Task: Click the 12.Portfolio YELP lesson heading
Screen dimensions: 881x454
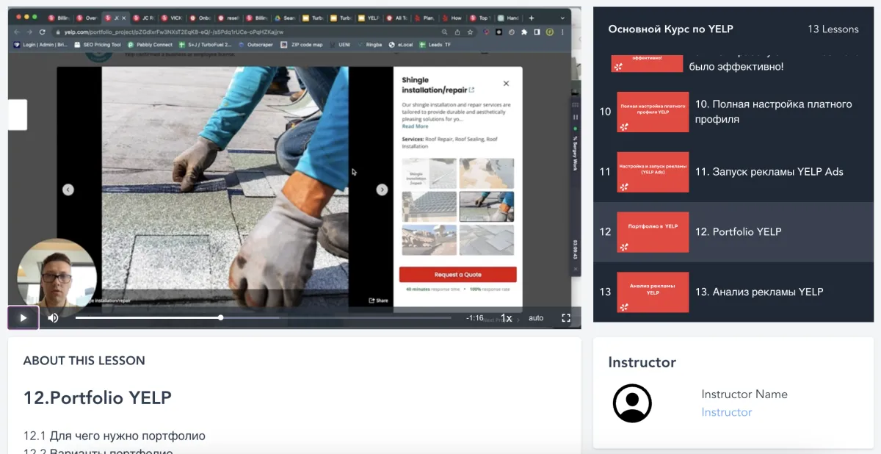Action: point(98,398)
